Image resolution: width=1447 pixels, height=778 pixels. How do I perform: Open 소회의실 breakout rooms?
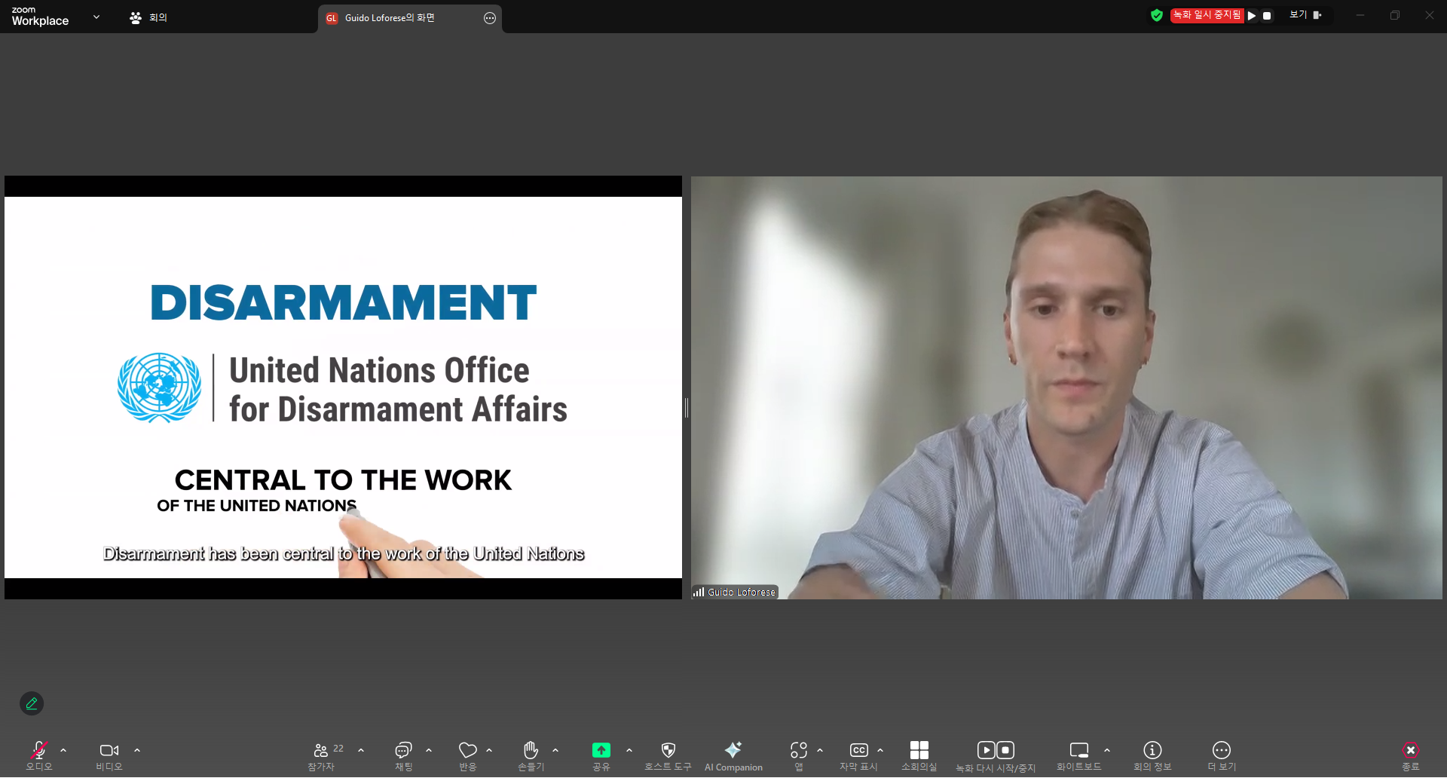919,755
